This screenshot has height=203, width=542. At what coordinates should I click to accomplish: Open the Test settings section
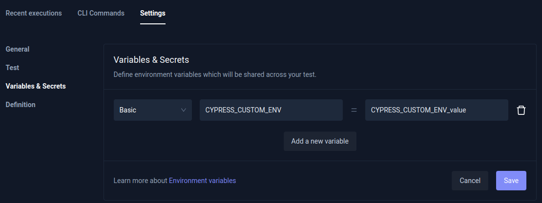[x=12, y=68]
